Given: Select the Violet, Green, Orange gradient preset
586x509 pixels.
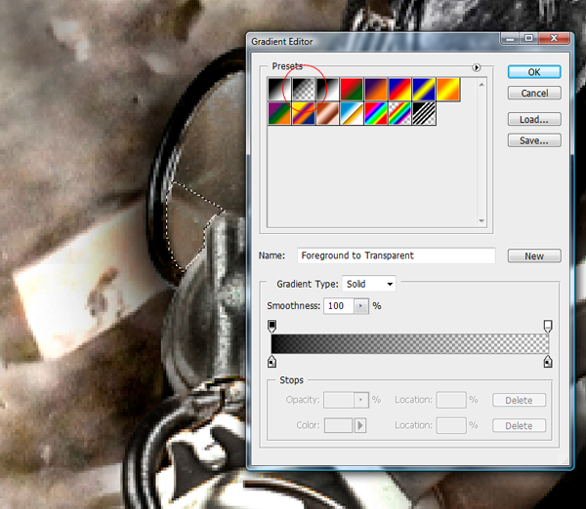Looking at the screenshot, I should [279, 113].
